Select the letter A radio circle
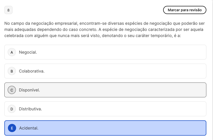The height and width of the screenshot is (140, 213). (12, 52)
